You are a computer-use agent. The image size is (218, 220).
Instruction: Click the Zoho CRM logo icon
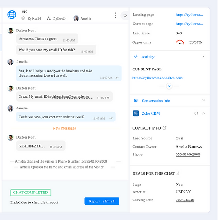tap(136, 113)
